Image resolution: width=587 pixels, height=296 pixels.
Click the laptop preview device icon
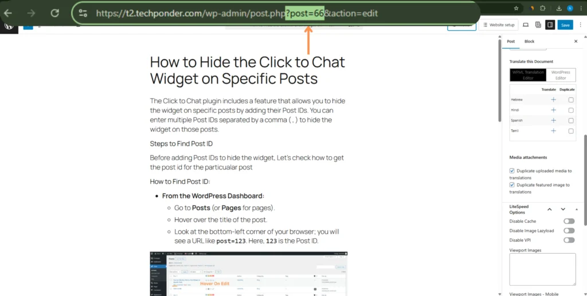pos(526,25)
